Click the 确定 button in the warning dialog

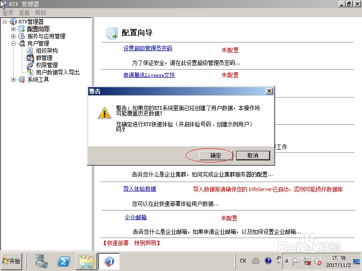click(x=216, y=155)
